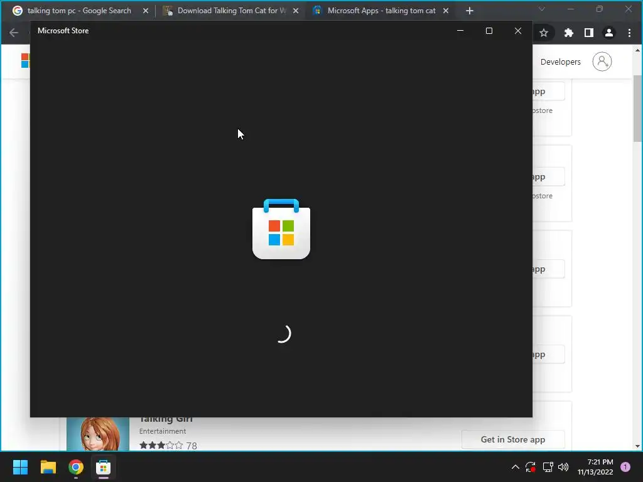Switch to talking tom pc Google Search tab
The height and width of the screenshot is (482, 643).
[79, 11]
